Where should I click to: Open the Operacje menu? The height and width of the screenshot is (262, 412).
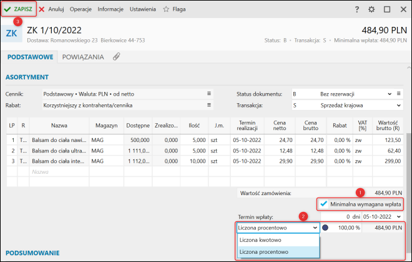(x=81, y=9)
